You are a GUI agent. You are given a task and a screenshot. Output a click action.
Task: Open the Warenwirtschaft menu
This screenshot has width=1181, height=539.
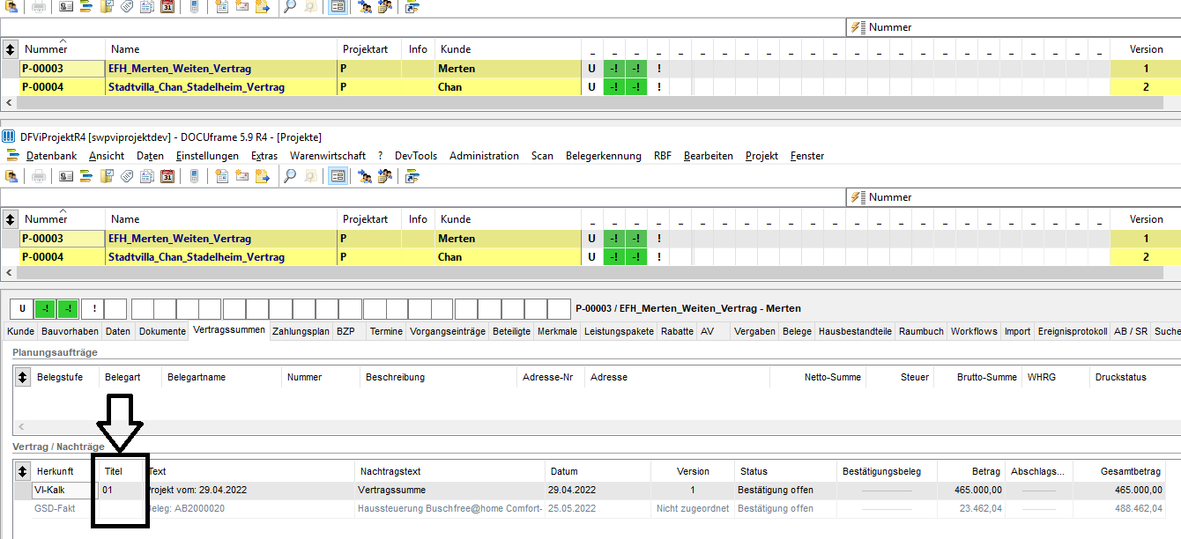(328, 156)
